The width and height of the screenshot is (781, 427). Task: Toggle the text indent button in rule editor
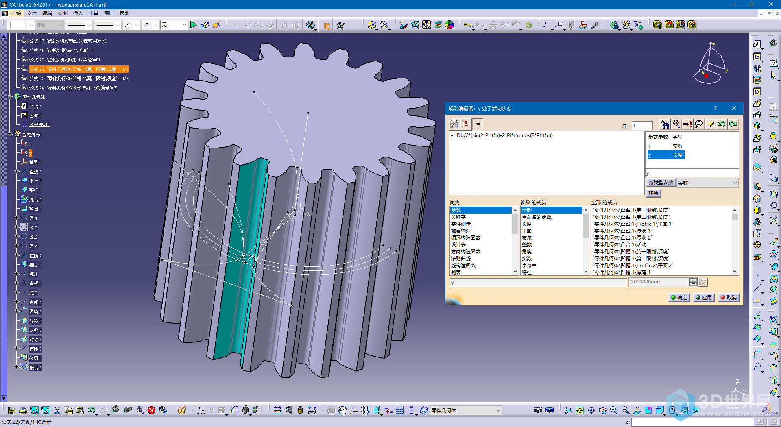coord(477,124)
